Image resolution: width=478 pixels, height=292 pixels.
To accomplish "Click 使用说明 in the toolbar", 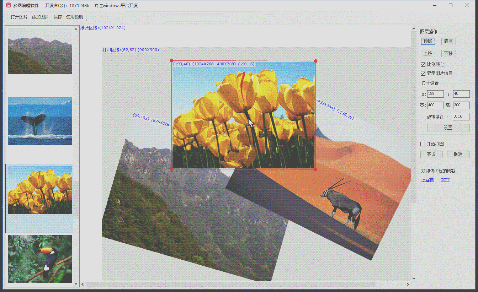I will [x=75, y=17].
